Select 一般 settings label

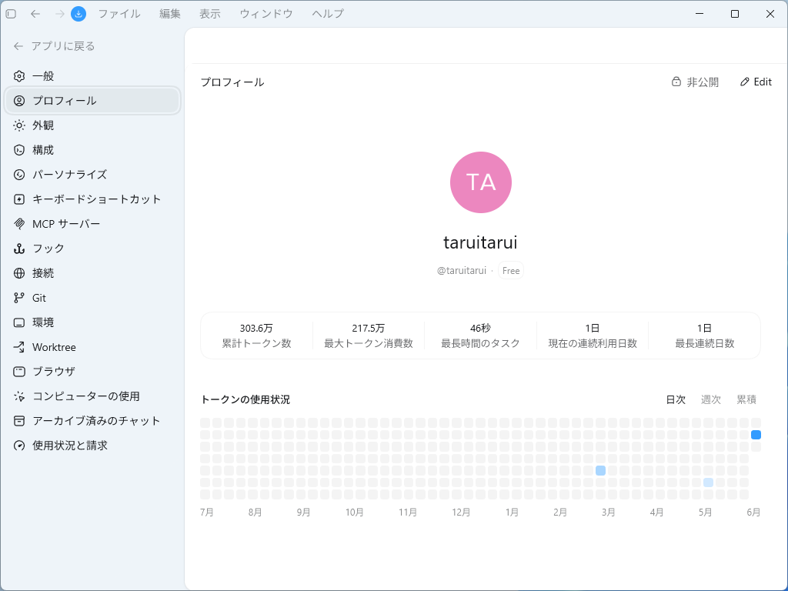point(43,76)
